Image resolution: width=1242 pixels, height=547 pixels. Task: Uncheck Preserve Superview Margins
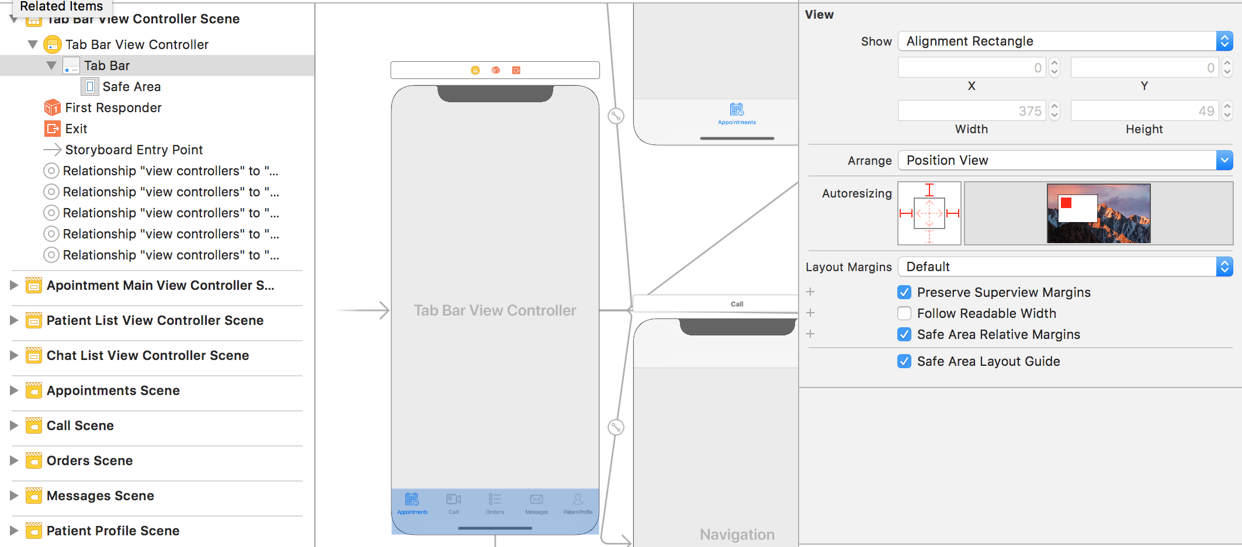[904, 292]
